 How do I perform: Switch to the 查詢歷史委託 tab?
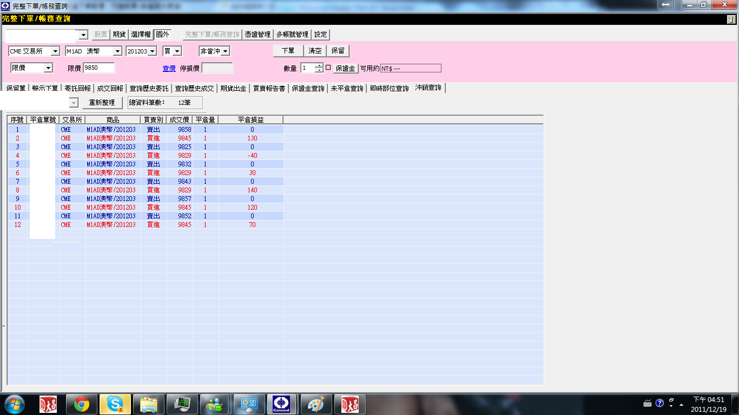click(149, 88)
